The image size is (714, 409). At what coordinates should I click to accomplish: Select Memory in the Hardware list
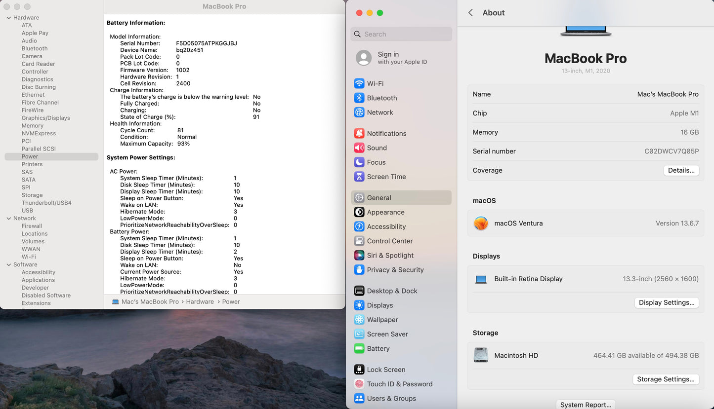point(33,126)
